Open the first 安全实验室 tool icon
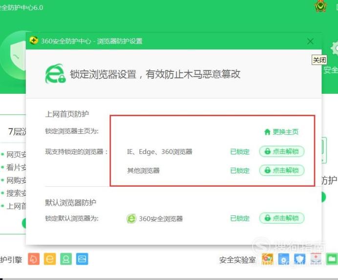This screenshot has height=280, width=338. click(x=268, y=259)
